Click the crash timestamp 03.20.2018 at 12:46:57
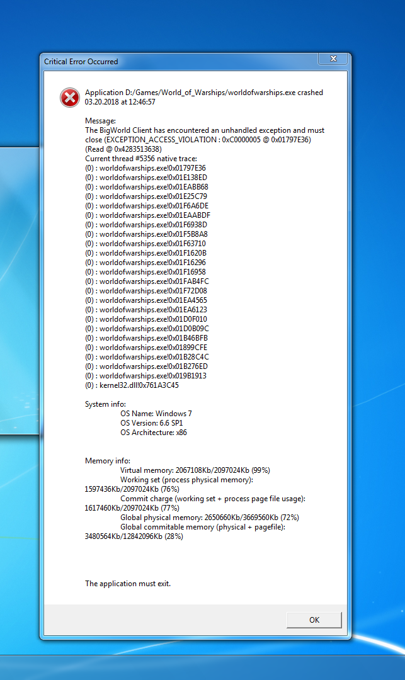Viewport: 405px width, 680px height. [x=120, y=102]
